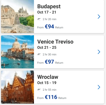Select the Budapest castle photo thumbnail

[x=18, y=17]
